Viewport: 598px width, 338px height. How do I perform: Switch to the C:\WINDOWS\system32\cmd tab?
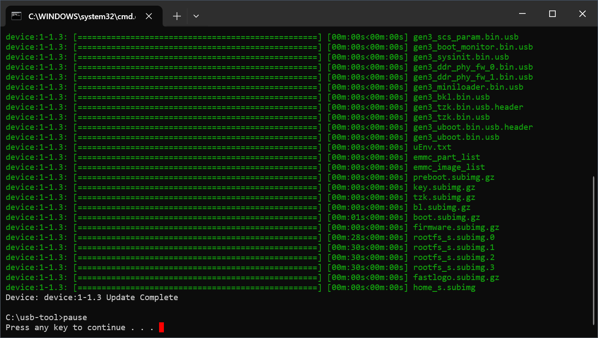click(x=83, y=16)
